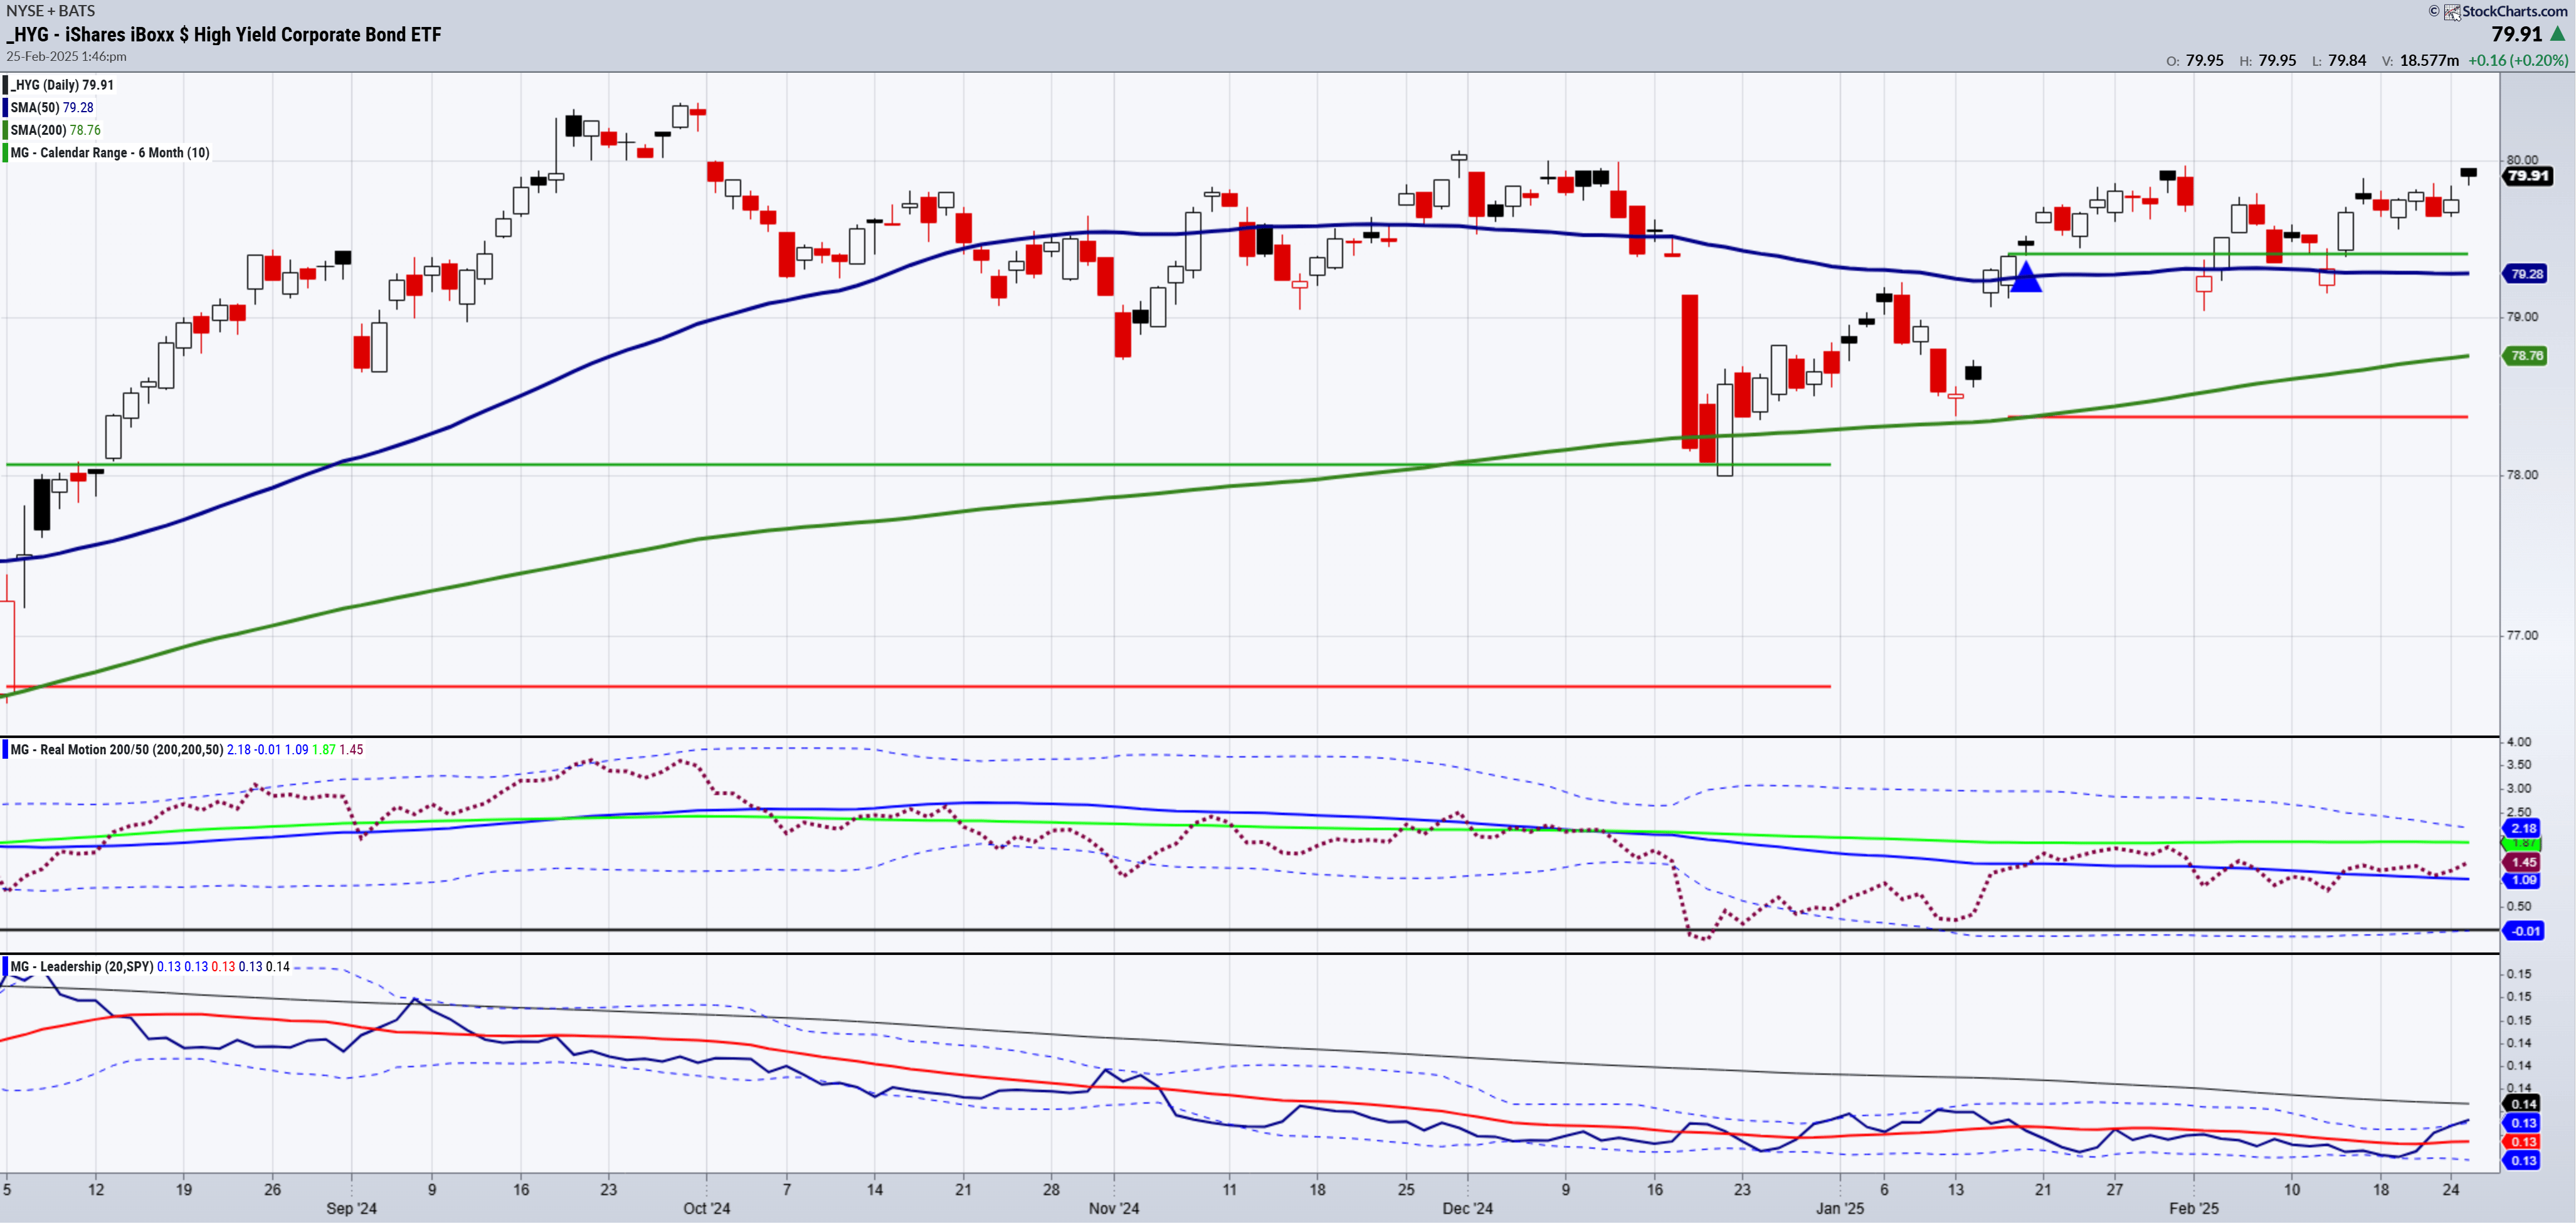Click the day 26 date axis label

pos(272,1190)
